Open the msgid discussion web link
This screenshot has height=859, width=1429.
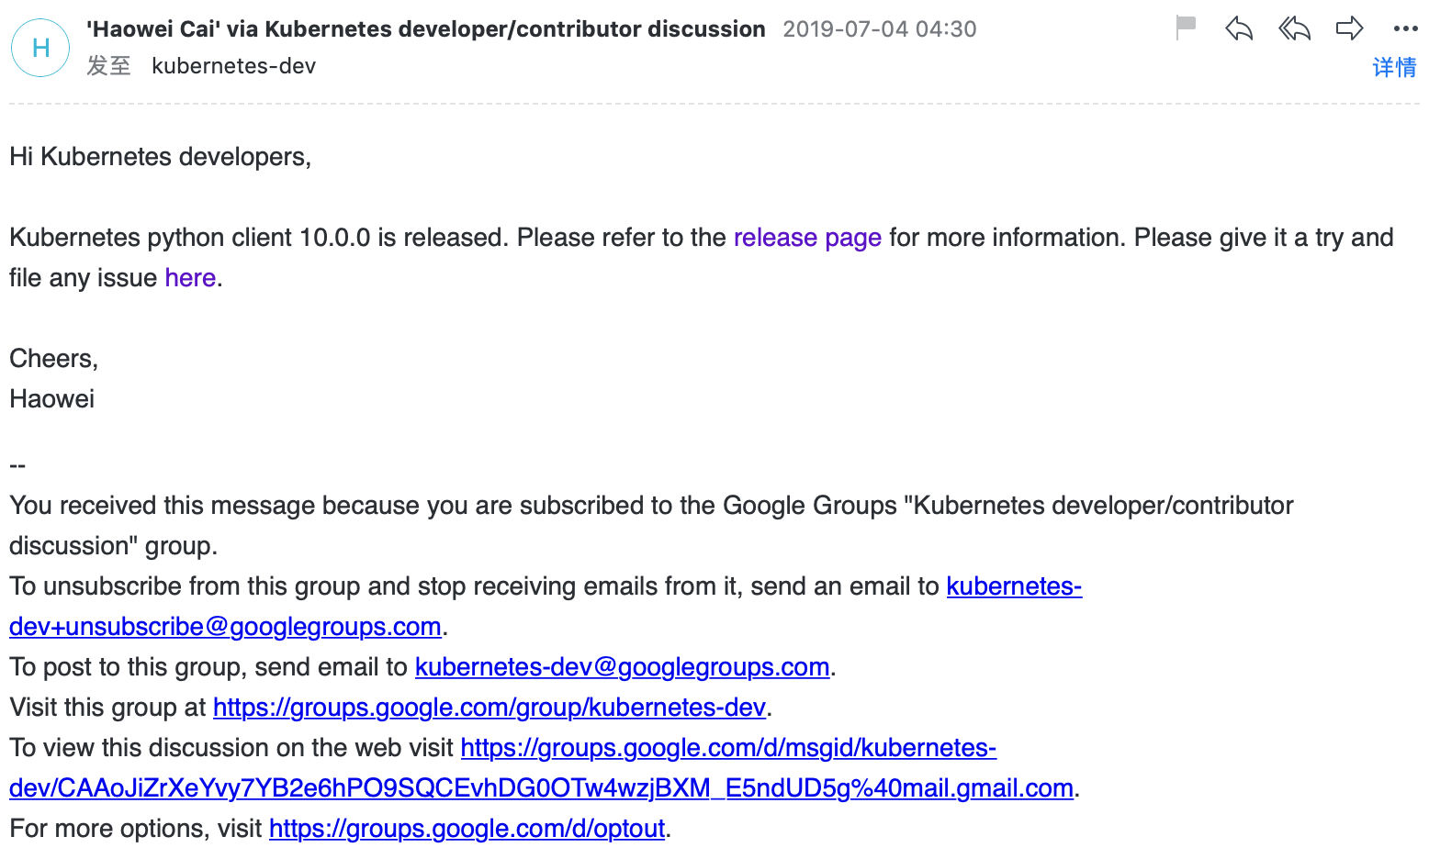(541, 788)
